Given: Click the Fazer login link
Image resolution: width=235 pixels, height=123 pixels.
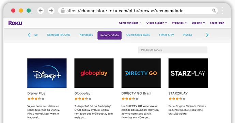Looking at the screenshot, I should click(x=217, y=23).
